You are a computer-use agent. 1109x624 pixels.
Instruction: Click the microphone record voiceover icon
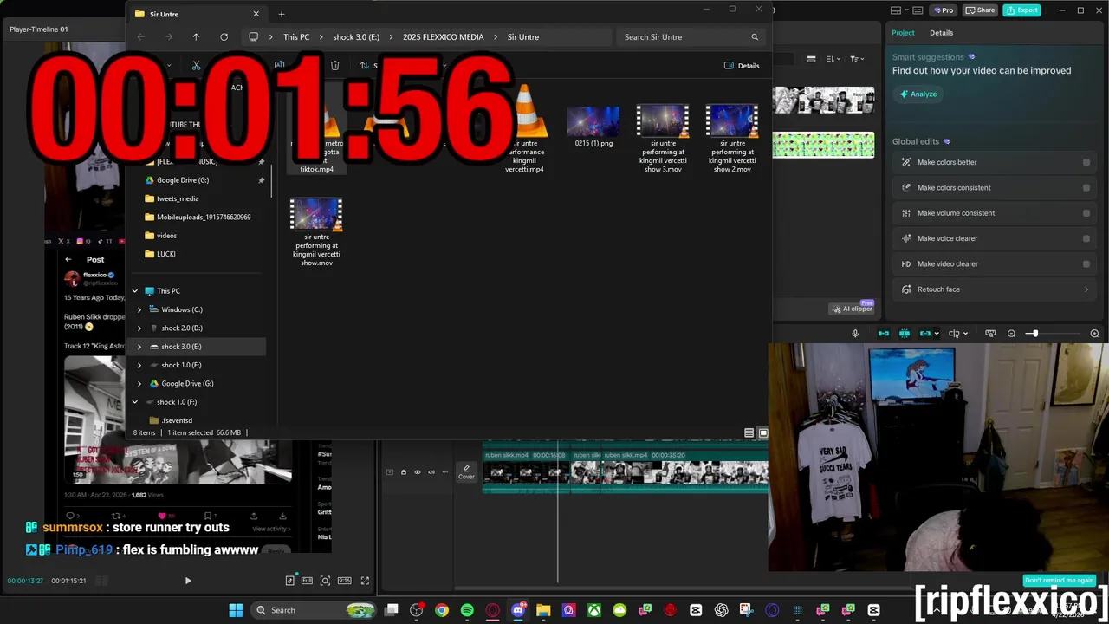[855, 334]
